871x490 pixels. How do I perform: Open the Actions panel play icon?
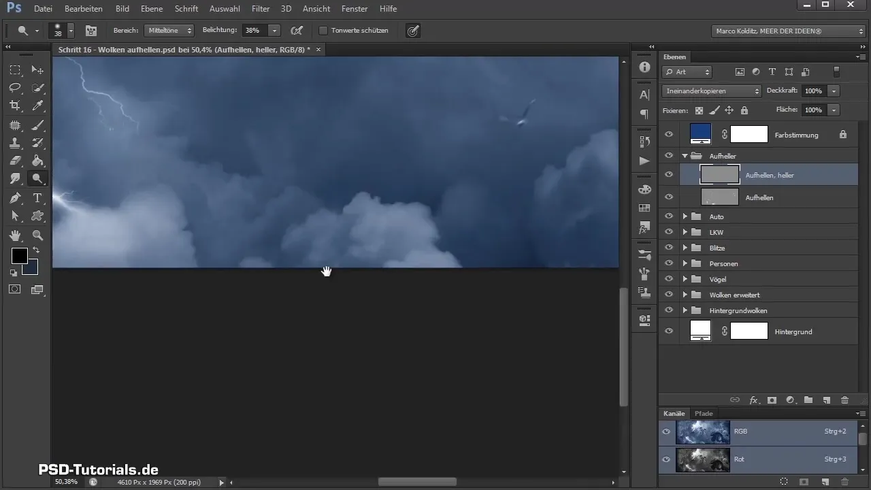(x=644, y=161)
